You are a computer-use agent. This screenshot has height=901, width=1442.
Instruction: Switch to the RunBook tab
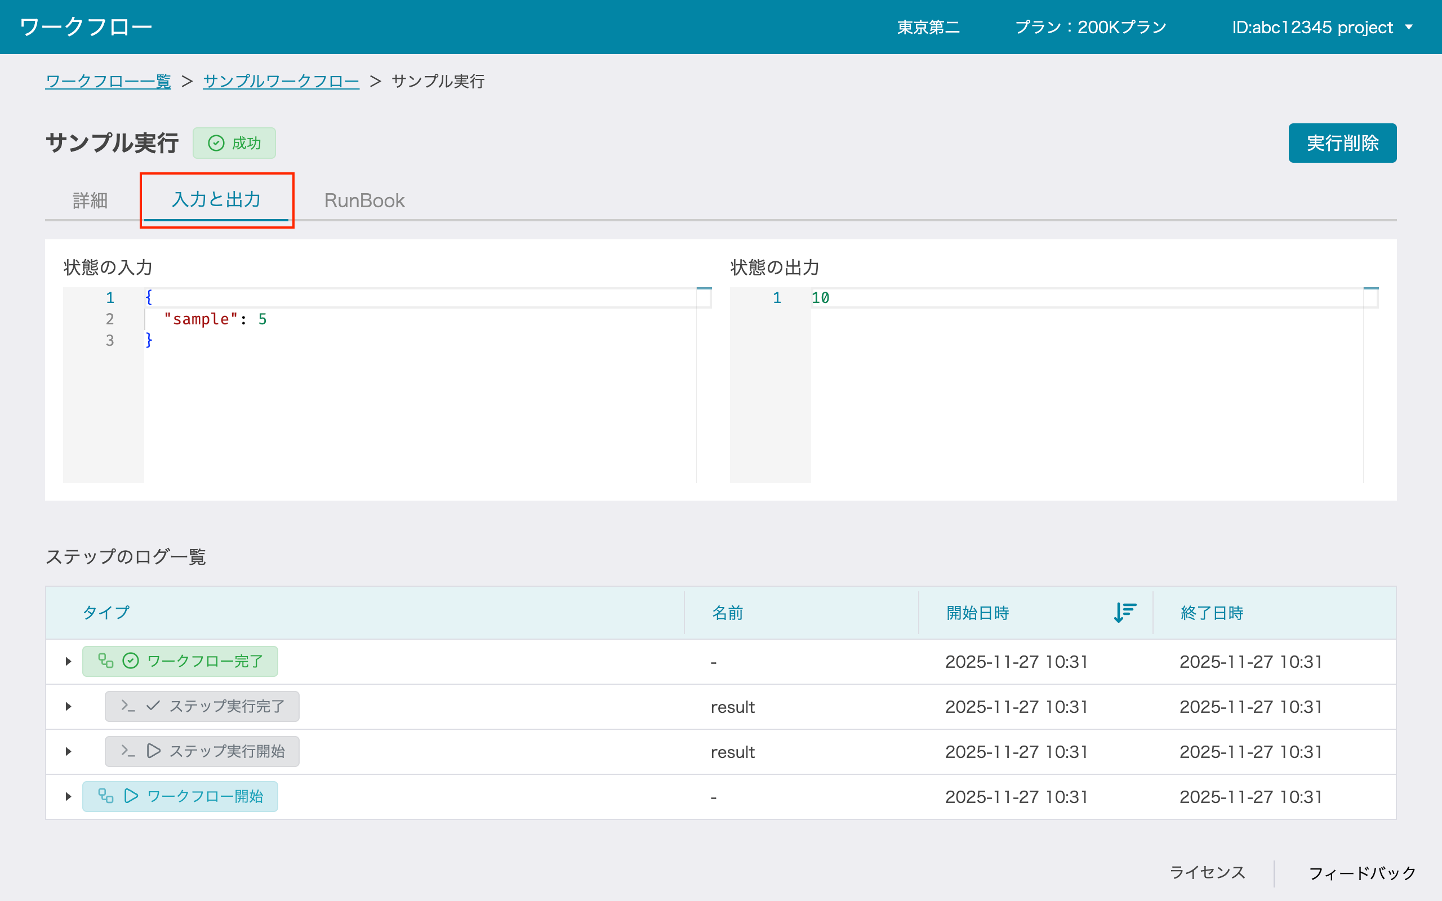(x=364, y=200)
